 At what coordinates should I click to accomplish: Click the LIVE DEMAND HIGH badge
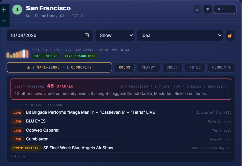point(80,56)
